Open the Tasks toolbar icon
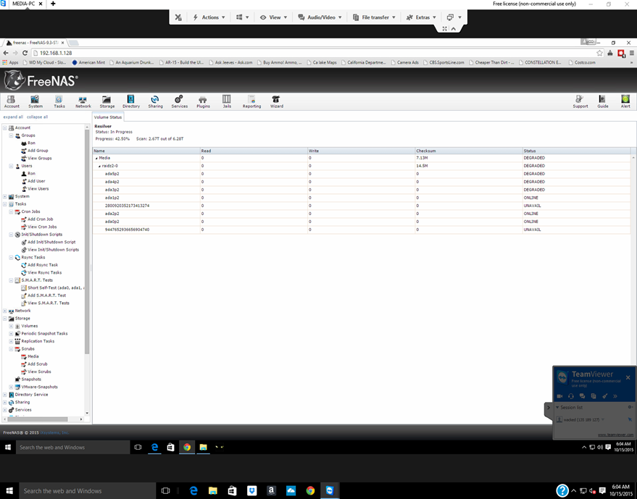The image size is (637, 499). pos(59,101)
